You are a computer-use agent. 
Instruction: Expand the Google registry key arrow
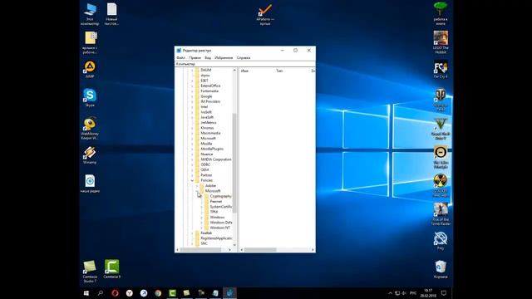click(x=192, y=96)
